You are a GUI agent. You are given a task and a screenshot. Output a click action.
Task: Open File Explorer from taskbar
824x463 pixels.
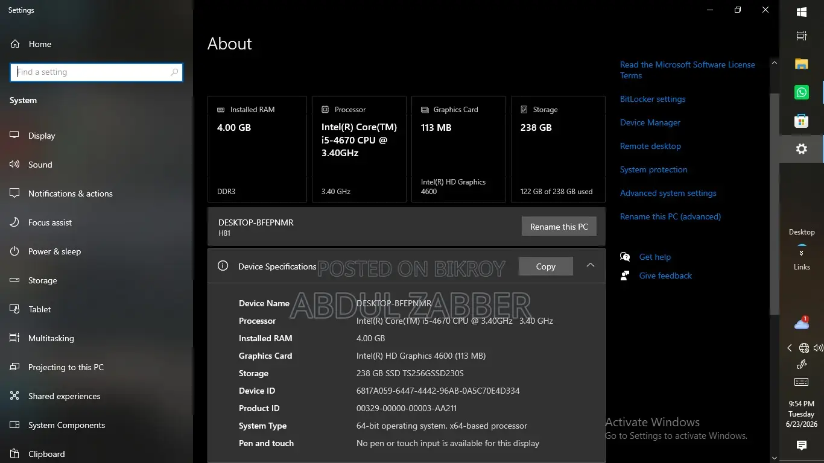[802, 64]
